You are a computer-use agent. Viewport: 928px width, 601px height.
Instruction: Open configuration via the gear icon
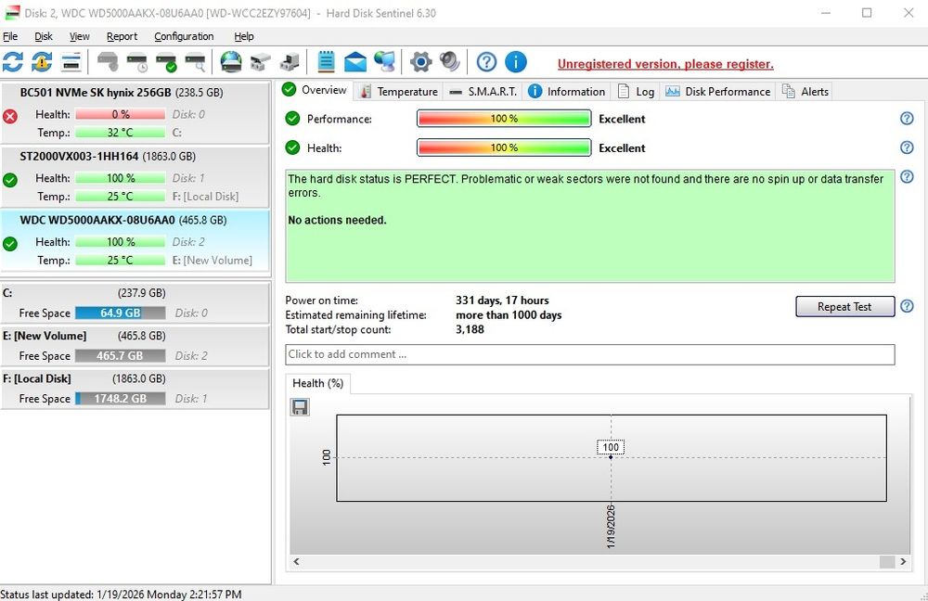(420, 61)
